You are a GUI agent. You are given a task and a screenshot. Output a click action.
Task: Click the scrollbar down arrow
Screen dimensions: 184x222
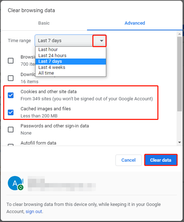pyautogui.click(x=179, y=142)
